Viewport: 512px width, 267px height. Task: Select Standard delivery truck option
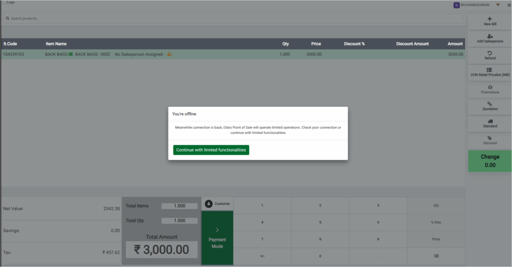(x=490, y=123)
